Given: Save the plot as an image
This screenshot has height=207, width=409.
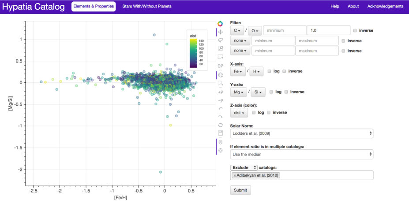Looking at the screenshot, I should tap(220, 133).
